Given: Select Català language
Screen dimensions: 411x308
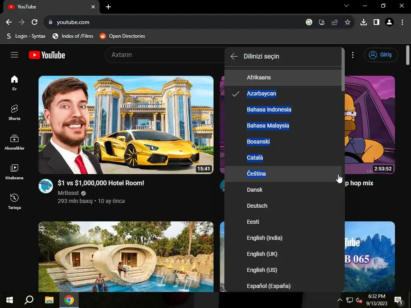Looking at the screenshot, I should click(x=283, y=158).
